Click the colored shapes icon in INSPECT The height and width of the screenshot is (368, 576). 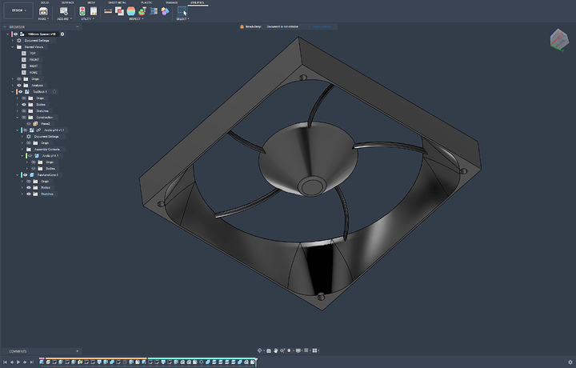click(x=165, y=11)
